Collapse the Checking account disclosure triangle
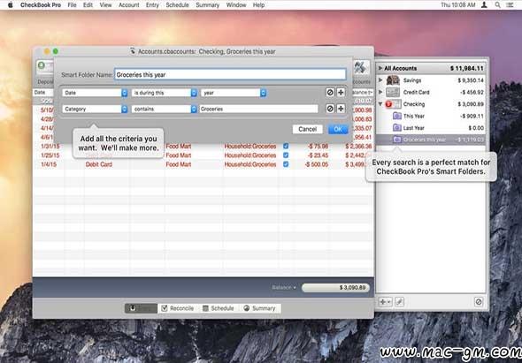The image size is (522, 363). point(380,104)
